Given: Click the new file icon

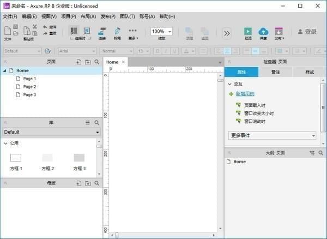Looking at the screenshot, I should pos(8,31).
